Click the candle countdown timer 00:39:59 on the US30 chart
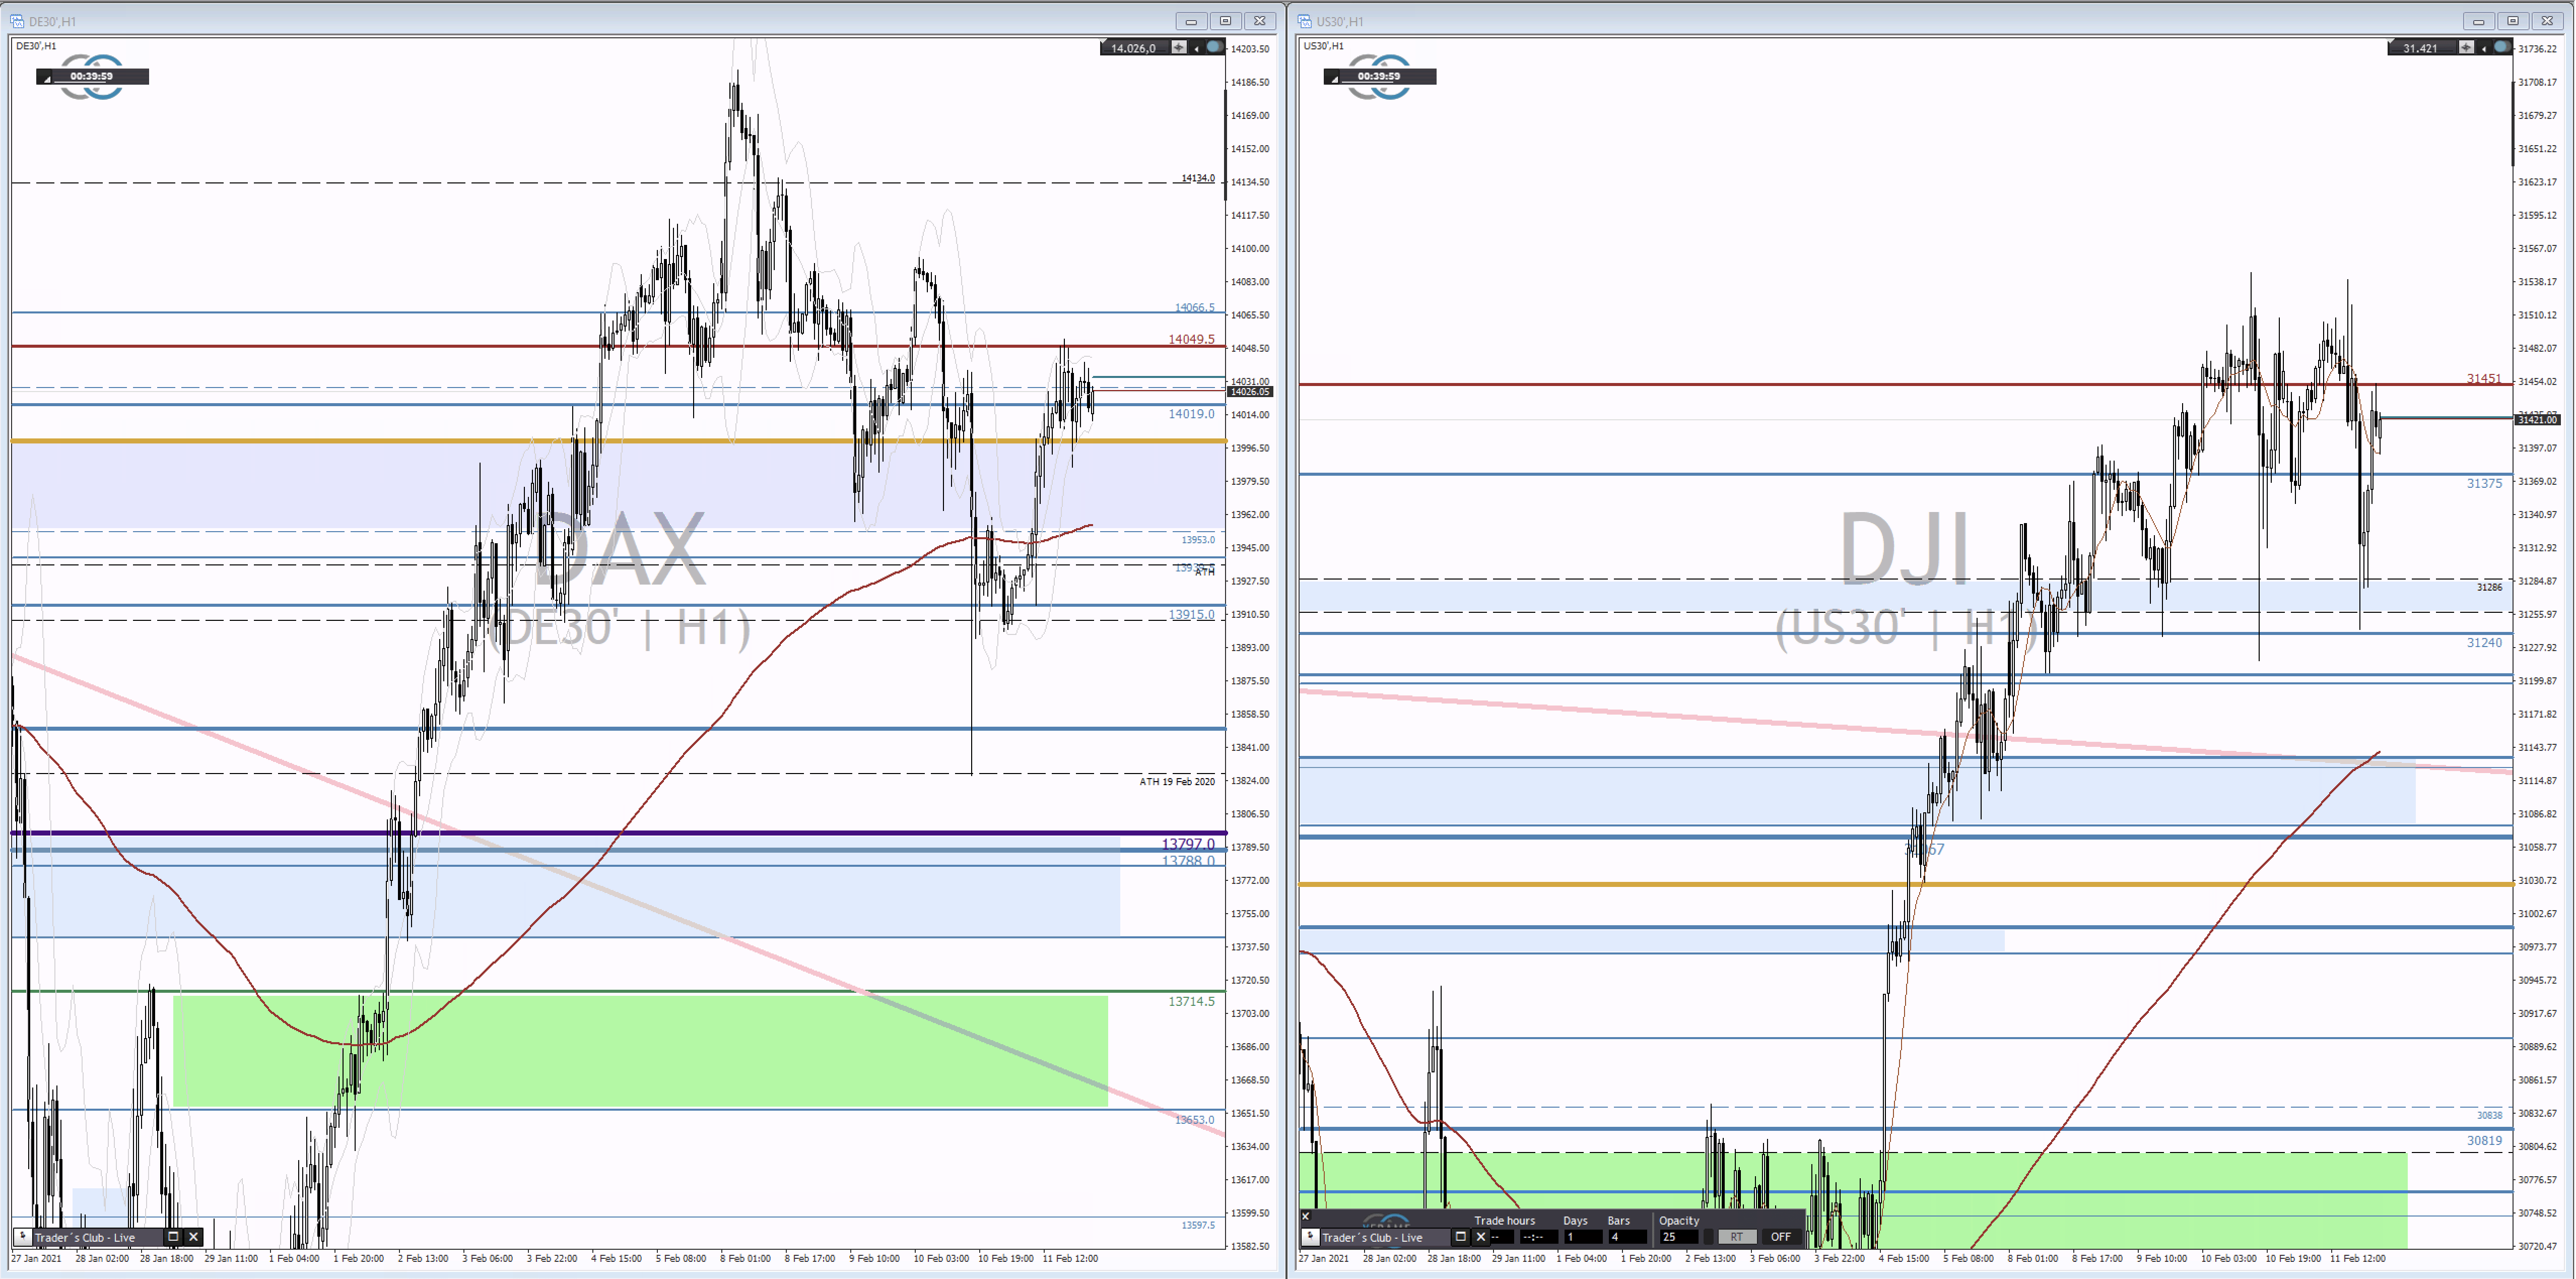 (x=1379, y=76)
